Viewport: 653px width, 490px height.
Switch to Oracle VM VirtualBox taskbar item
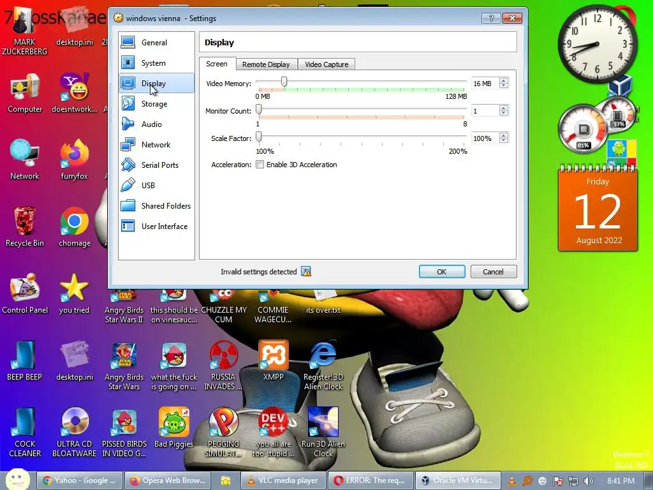pos(457,480)
